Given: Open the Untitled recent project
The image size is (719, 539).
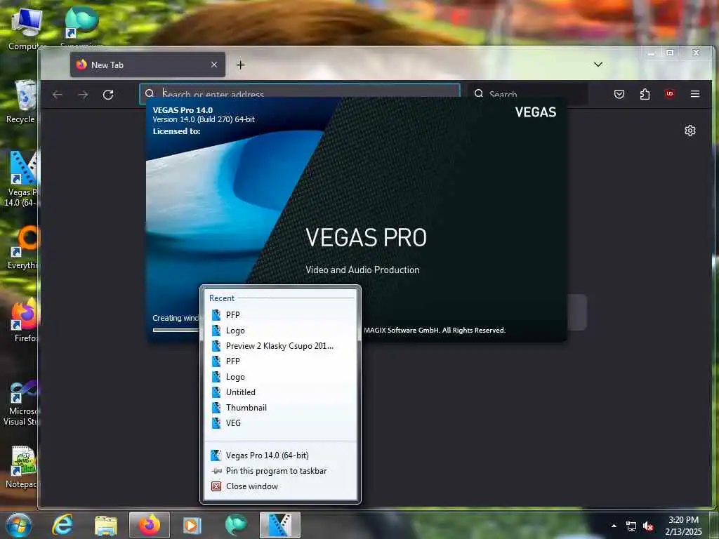Looking at the screenshot, I should pos(280,392).
